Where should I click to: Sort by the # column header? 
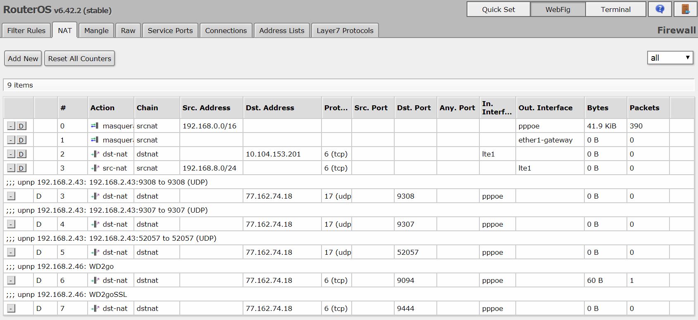(73, 108)
